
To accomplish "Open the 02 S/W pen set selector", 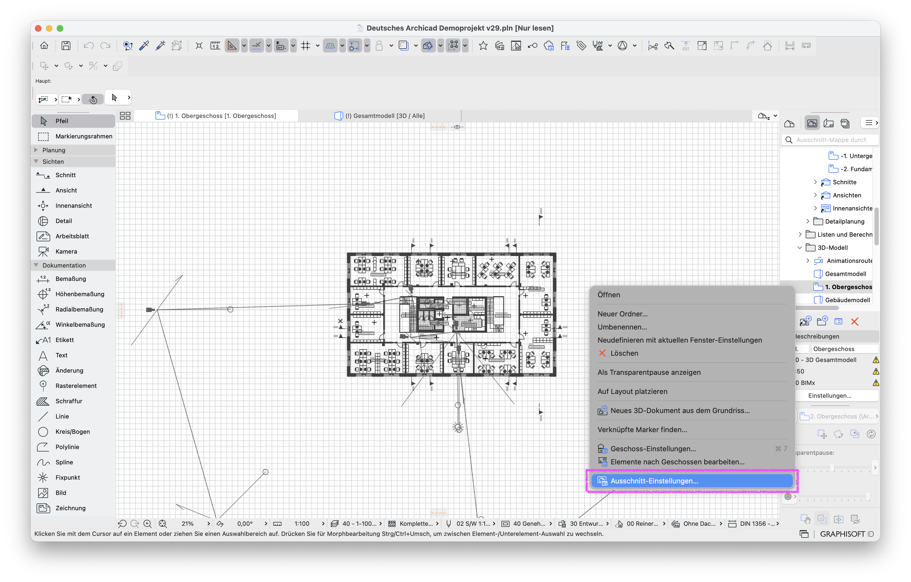I will coord(471,524).
